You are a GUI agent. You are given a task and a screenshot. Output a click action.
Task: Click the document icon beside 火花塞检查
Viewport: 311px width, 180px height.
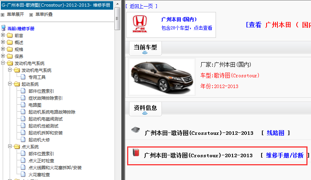(23, 175)
